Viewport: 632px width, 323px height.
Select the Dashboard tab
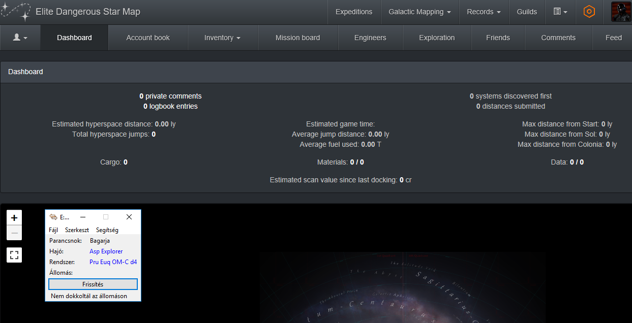pyautogui.click(x=74, y=38)
